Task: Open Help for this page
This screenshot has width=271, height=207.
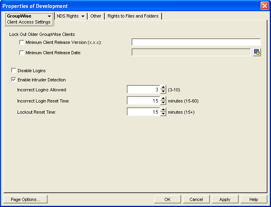Action: (x=254, y=199)
